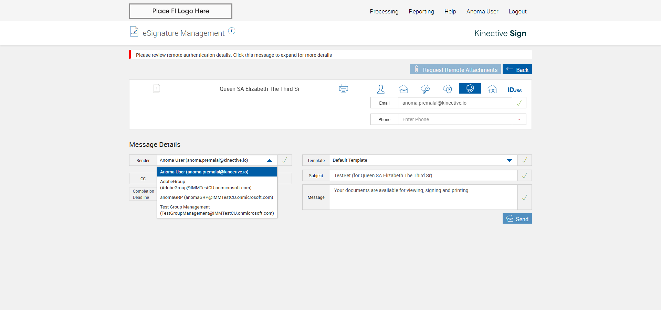Select anomaGRP as the sender
Viewport: 661px width, 310px height.
[x=217, y=197]
